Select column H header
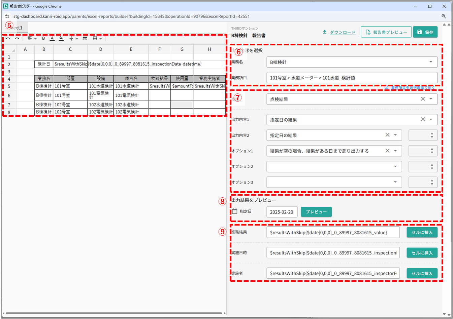 209,49
